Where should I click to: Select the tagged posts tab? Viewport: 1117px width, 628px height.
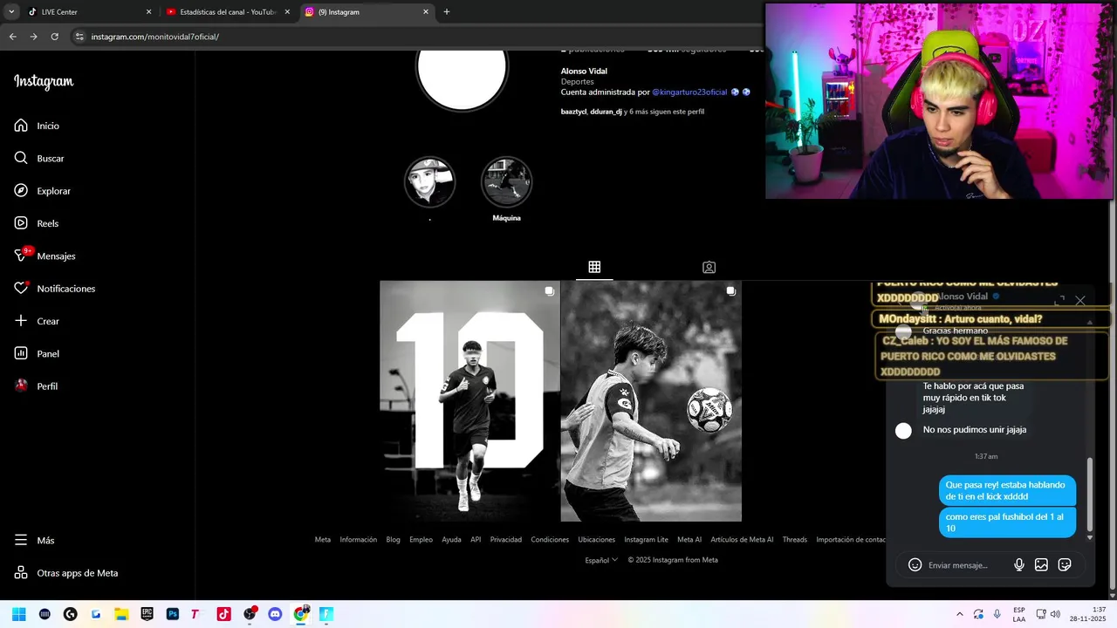(709, 267)
